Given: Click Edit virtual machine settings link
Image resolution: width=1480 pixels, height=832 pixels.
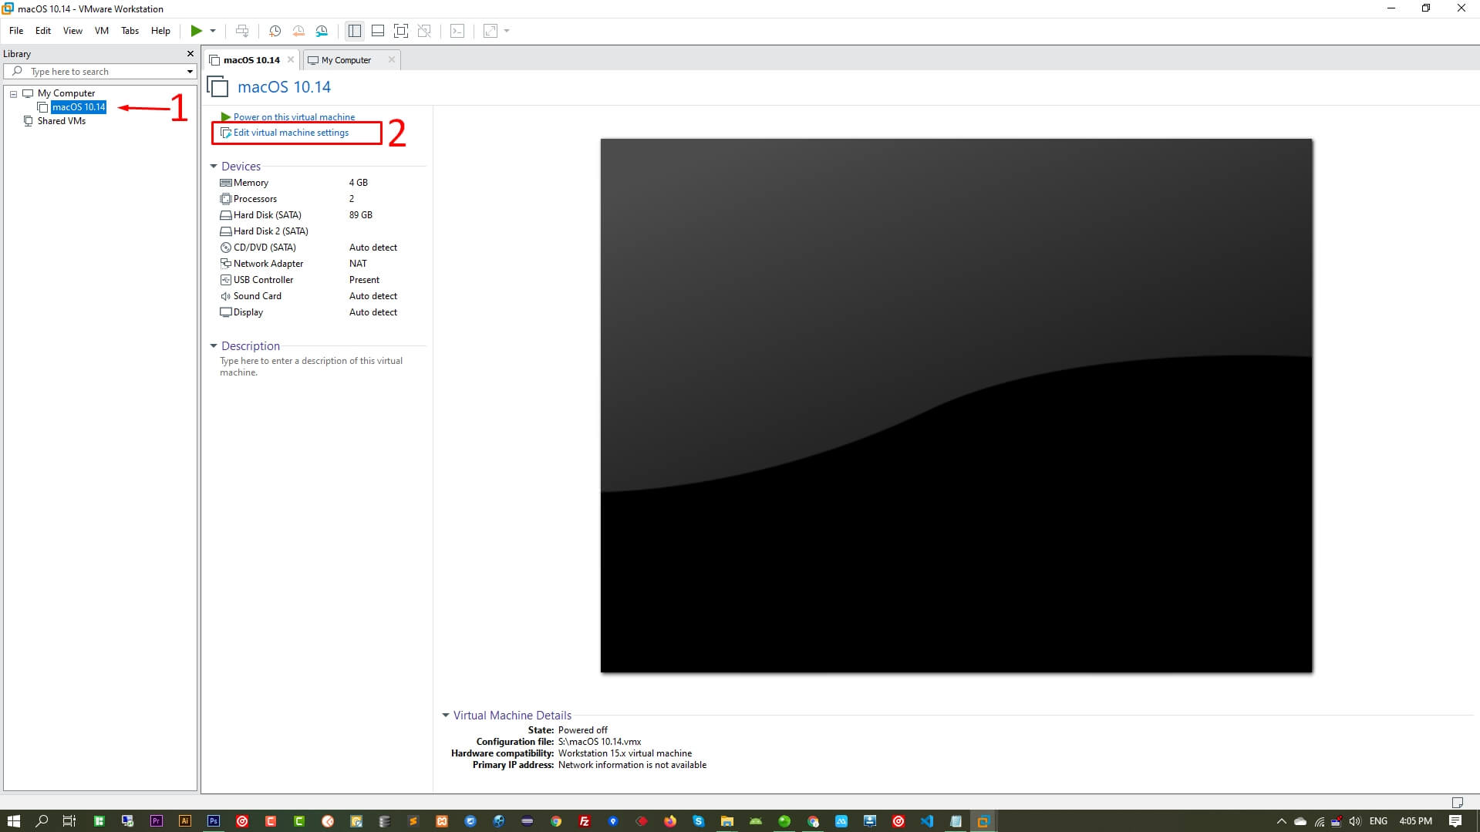Looking at the screenshot, I should coord(291,133).
